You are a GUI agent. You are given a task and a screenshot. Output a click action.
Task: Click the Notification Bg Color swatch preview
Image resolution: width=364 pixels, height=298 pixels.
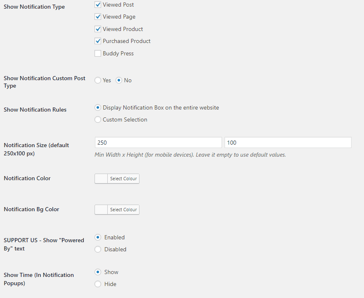tap(101, 210)
